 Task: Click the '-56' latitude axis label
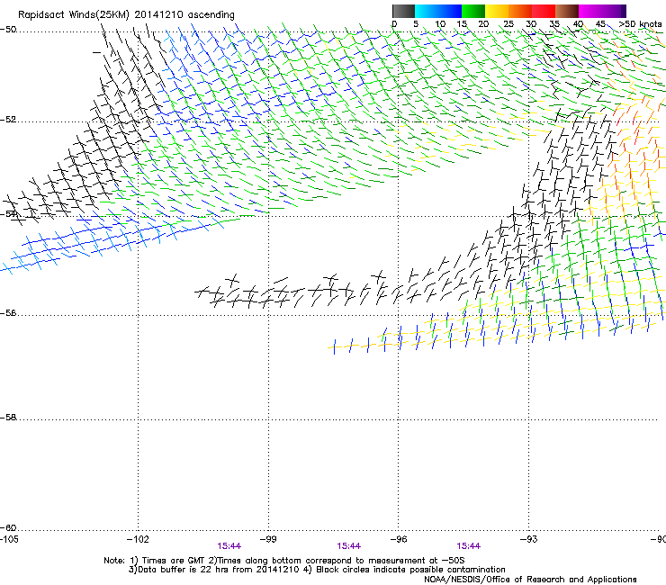8,312
